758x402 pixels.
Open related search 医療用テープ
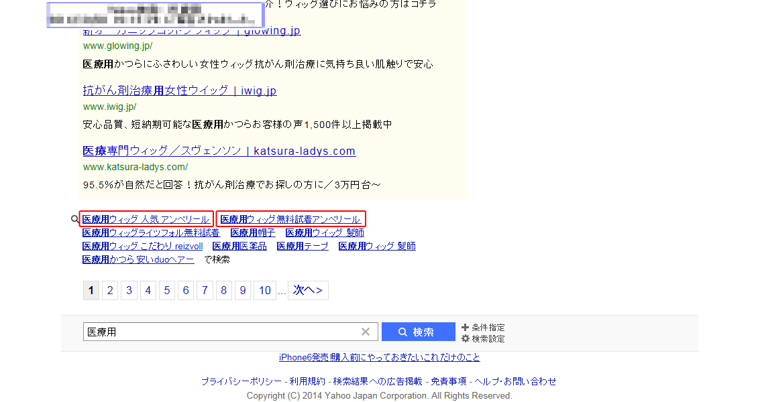pos(303,246)
